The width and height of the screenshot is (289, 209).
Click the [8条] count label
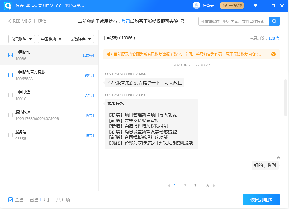click(90, 135)
